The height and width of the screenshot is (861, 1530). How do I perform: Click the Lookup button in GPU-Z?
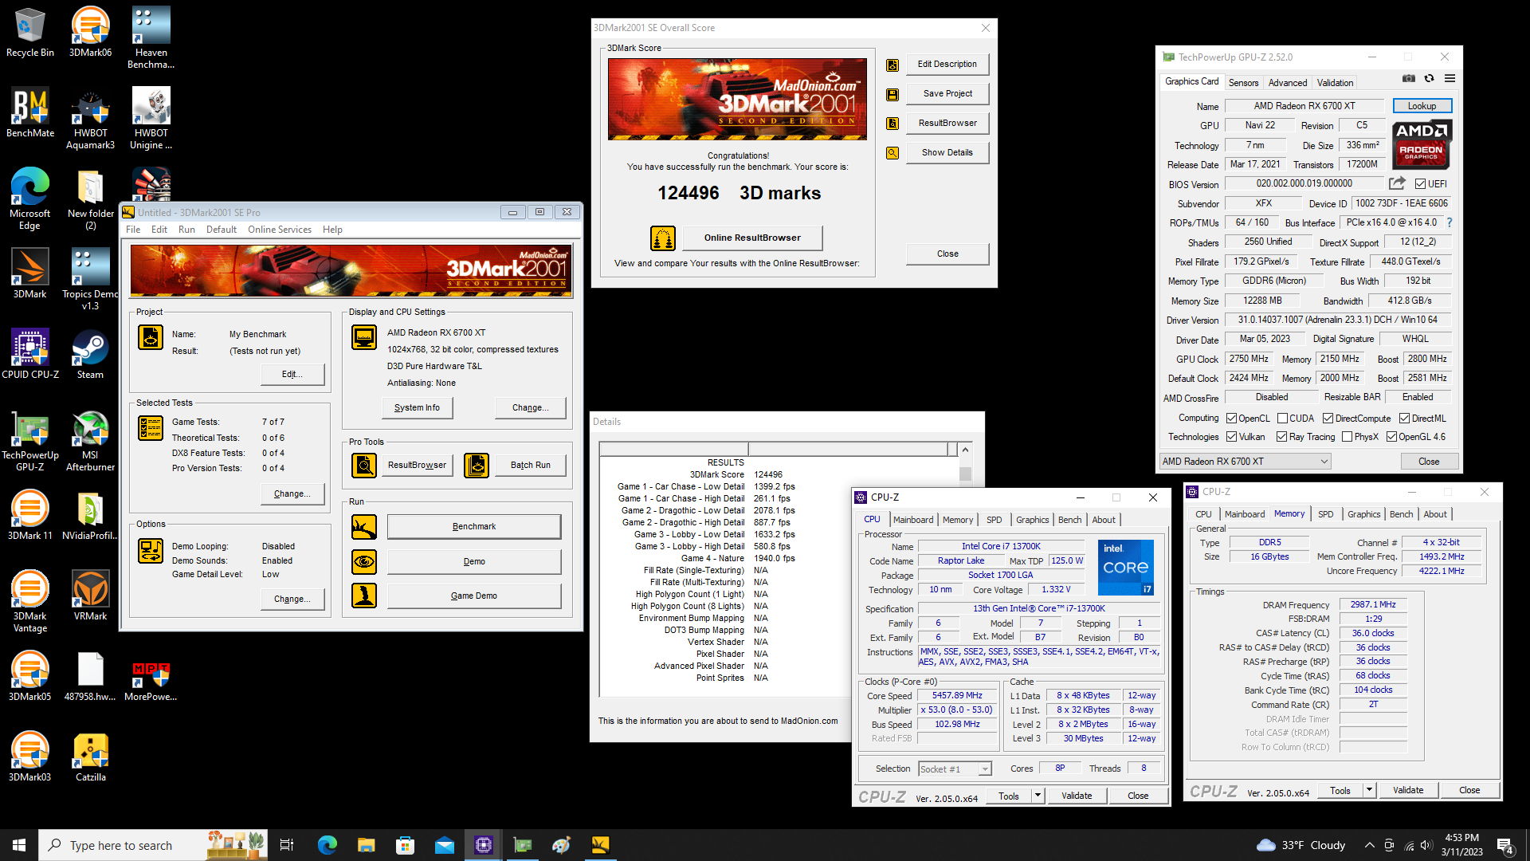coord(1422,106)
